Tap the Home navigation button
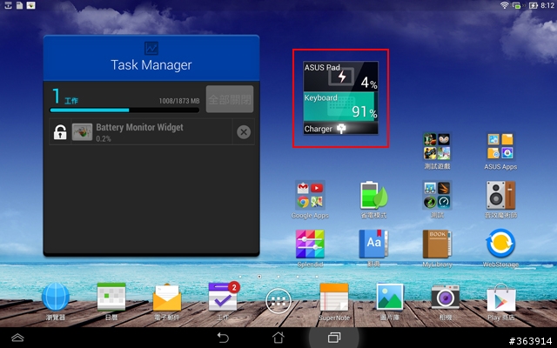This screenshot has width=557, height=348. 278,338
